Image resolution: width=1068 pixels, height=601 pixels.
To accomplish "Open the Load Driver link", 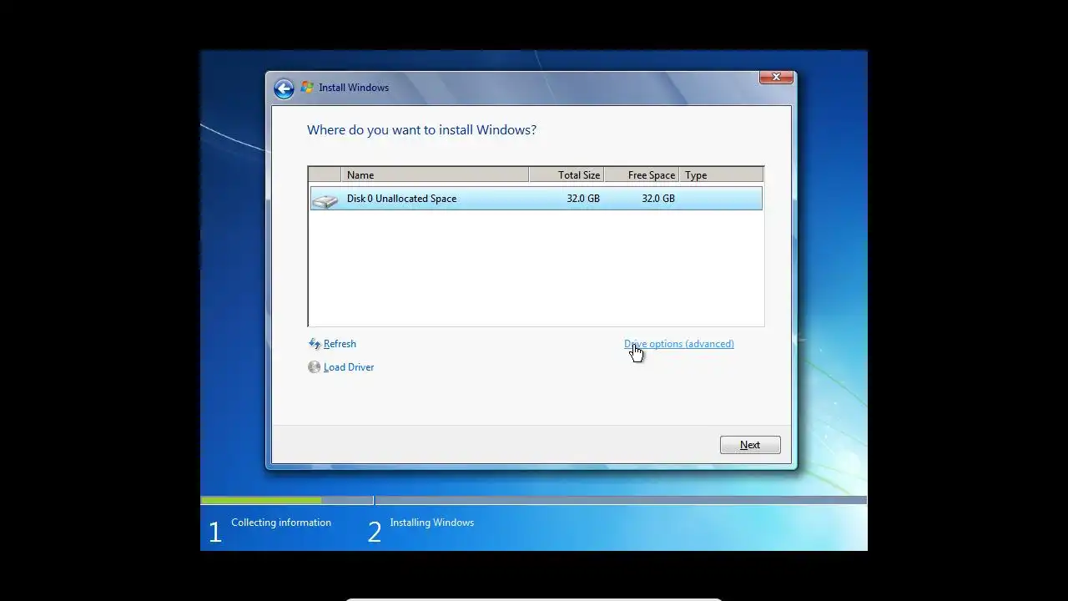I will click(x=349, y=367).
